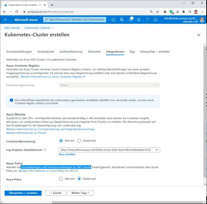Open link on Containerleistung und Integritätsüberwachung

pos(50,129)
